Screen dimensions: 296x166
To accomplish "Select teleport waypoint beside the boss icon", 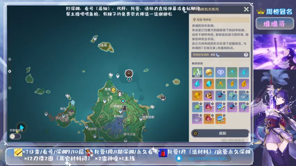I will click(x=118, y=76).
